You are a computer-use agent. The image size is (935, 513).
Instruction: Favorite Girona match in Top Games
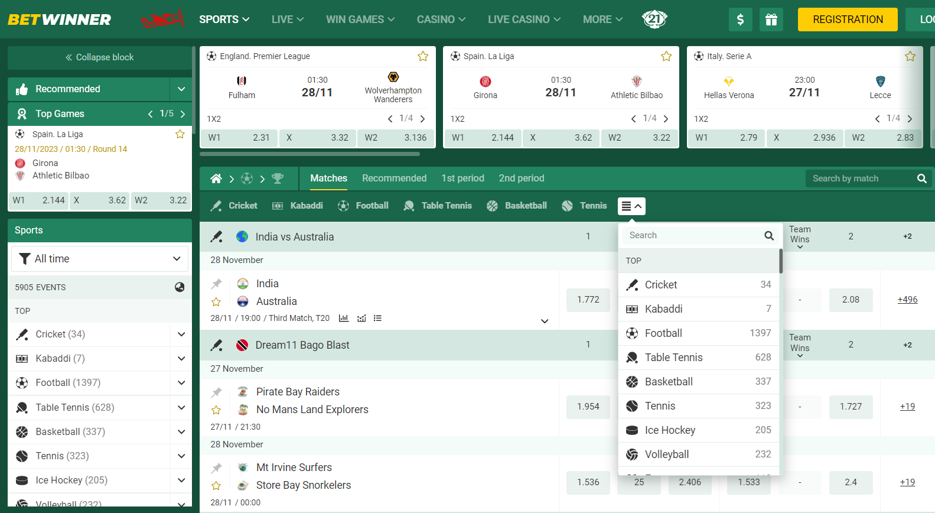180,134
